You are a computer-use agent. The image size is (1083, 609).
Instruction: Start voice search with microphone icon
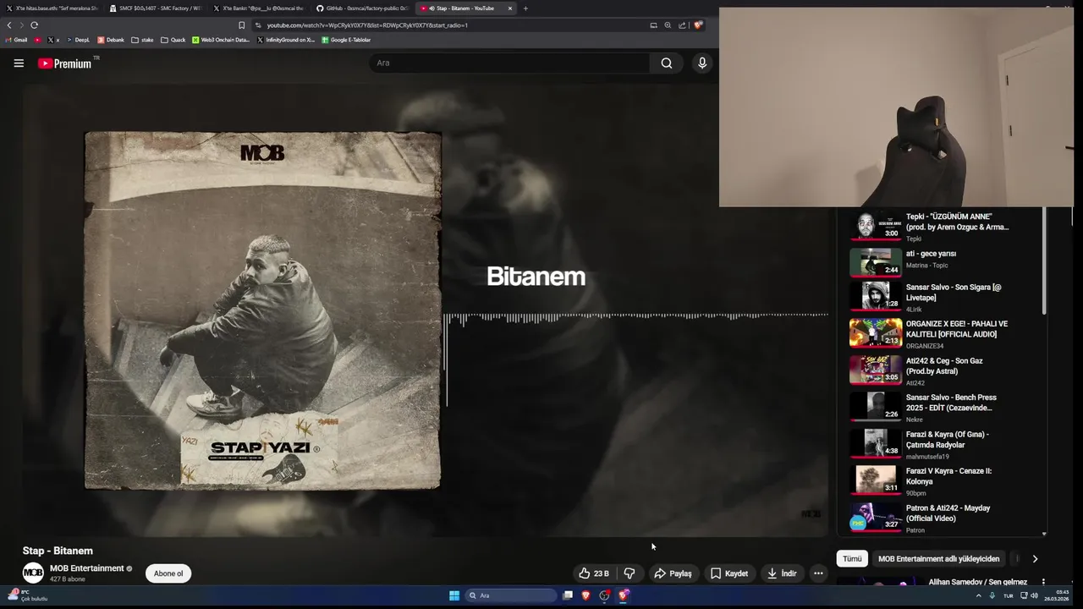click(x=701, y=63)
